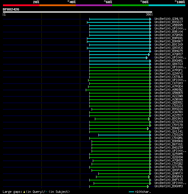Click the purple ~60% identity legend segment
The width and height of the screenshot is (188, 194).
94,5
